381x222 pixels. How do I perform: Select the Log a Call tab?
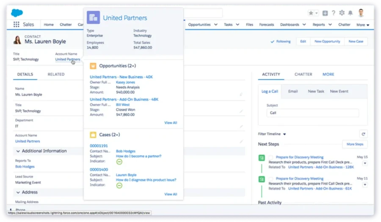(270, 91)
